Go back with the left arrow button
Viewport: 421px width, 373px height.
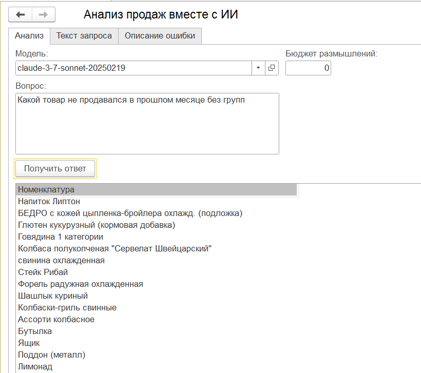(x=21, y=14)
